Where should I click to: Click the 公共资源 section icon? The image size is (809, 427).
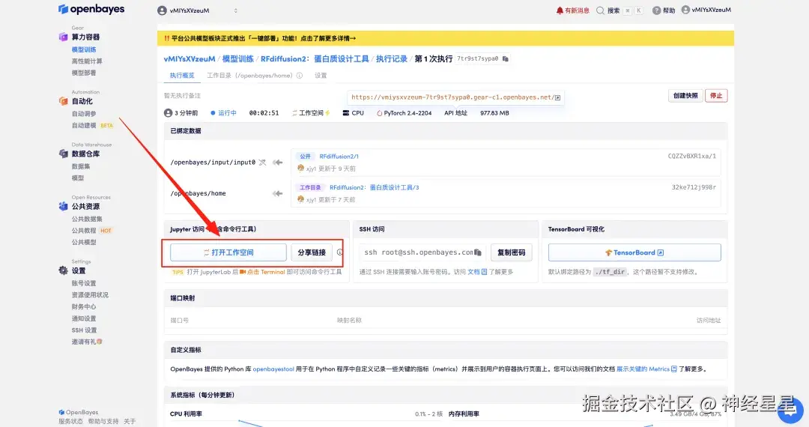(63, 206)
